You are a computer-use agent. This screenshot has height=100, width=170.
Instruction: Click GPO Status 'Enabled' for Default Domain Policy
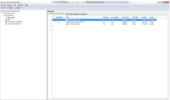pos(125,20)
